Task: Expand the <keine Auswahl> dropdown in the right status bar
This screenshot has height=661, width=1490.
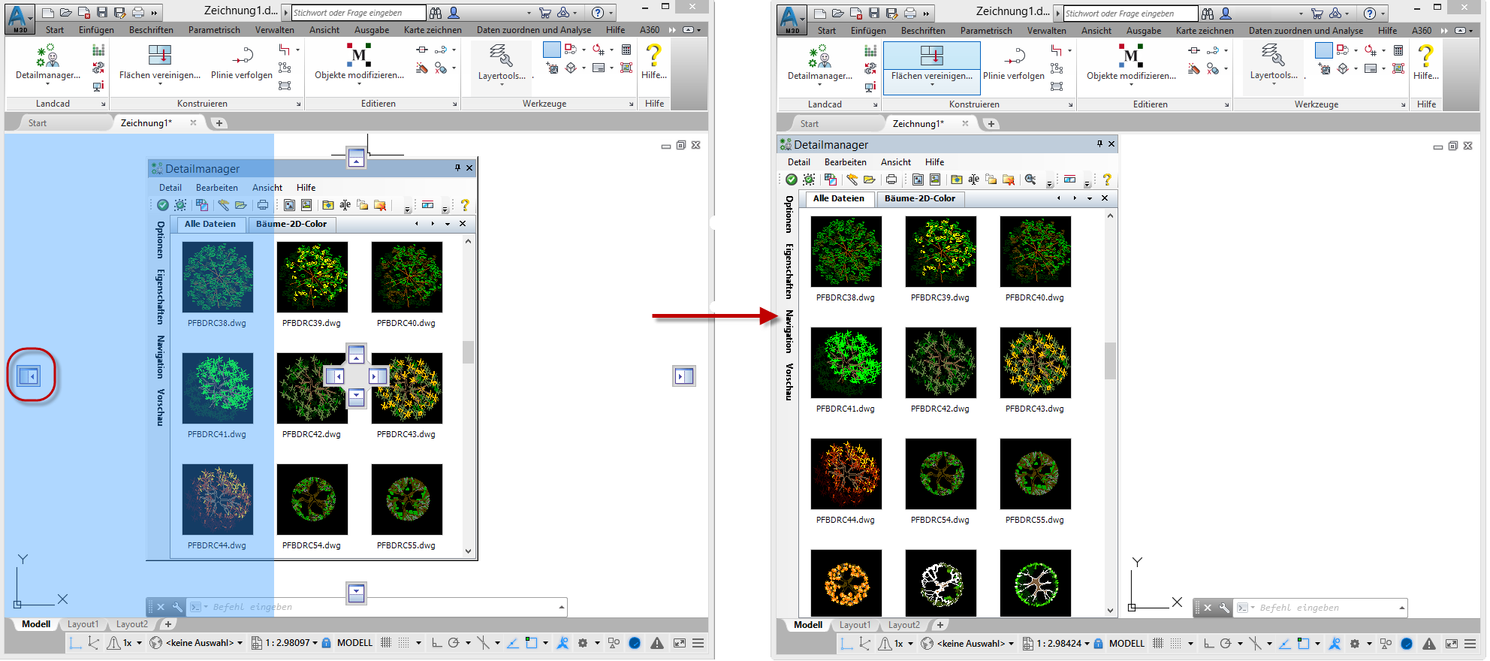Action: pos(1011,644)
